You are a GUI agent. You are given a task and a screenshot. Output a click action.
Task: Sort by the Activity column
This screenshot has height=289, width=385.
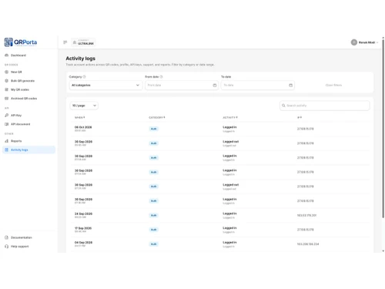coord(230,118)
